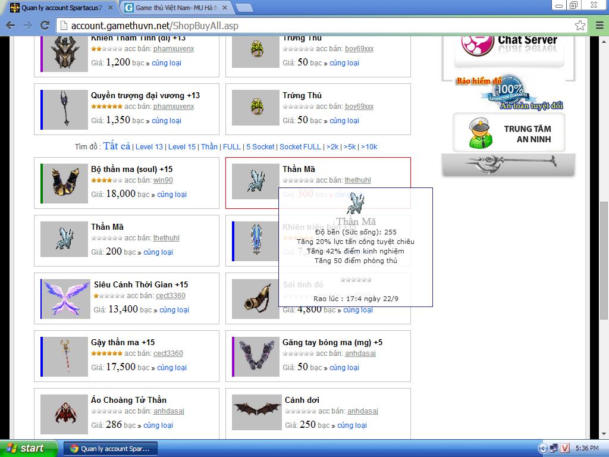Open seller anhdasaj link under Cánh dơi
This screenshot has height=457, width=609.
363,411
